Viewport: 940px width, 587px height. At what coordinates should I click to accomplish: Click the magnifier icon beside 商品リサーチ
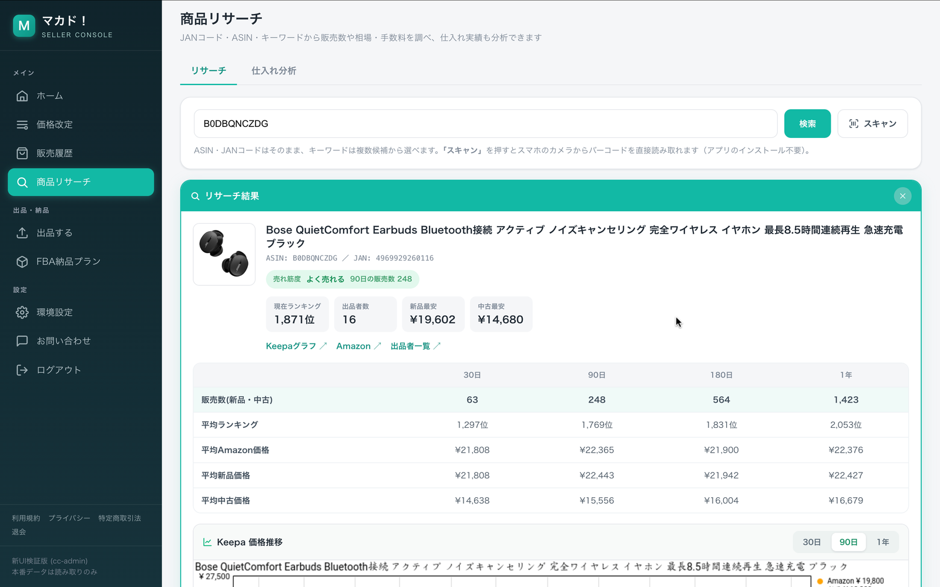(x=22, y=182)
